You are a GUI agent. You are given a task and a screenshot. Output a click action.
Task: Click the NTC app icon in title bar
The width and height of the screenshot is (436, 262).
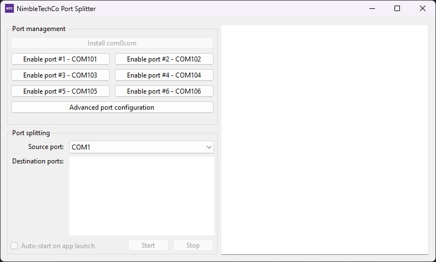coord(9,8)
